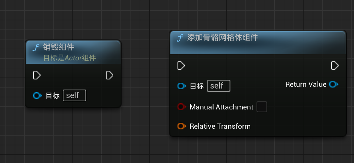Image resolution: width=354 pixels, height=163 pixels.
Task: Select the 添加骨骼网格体组件 node title
Action: 222,38
